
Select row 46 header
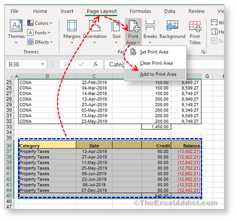click(9, 201)
